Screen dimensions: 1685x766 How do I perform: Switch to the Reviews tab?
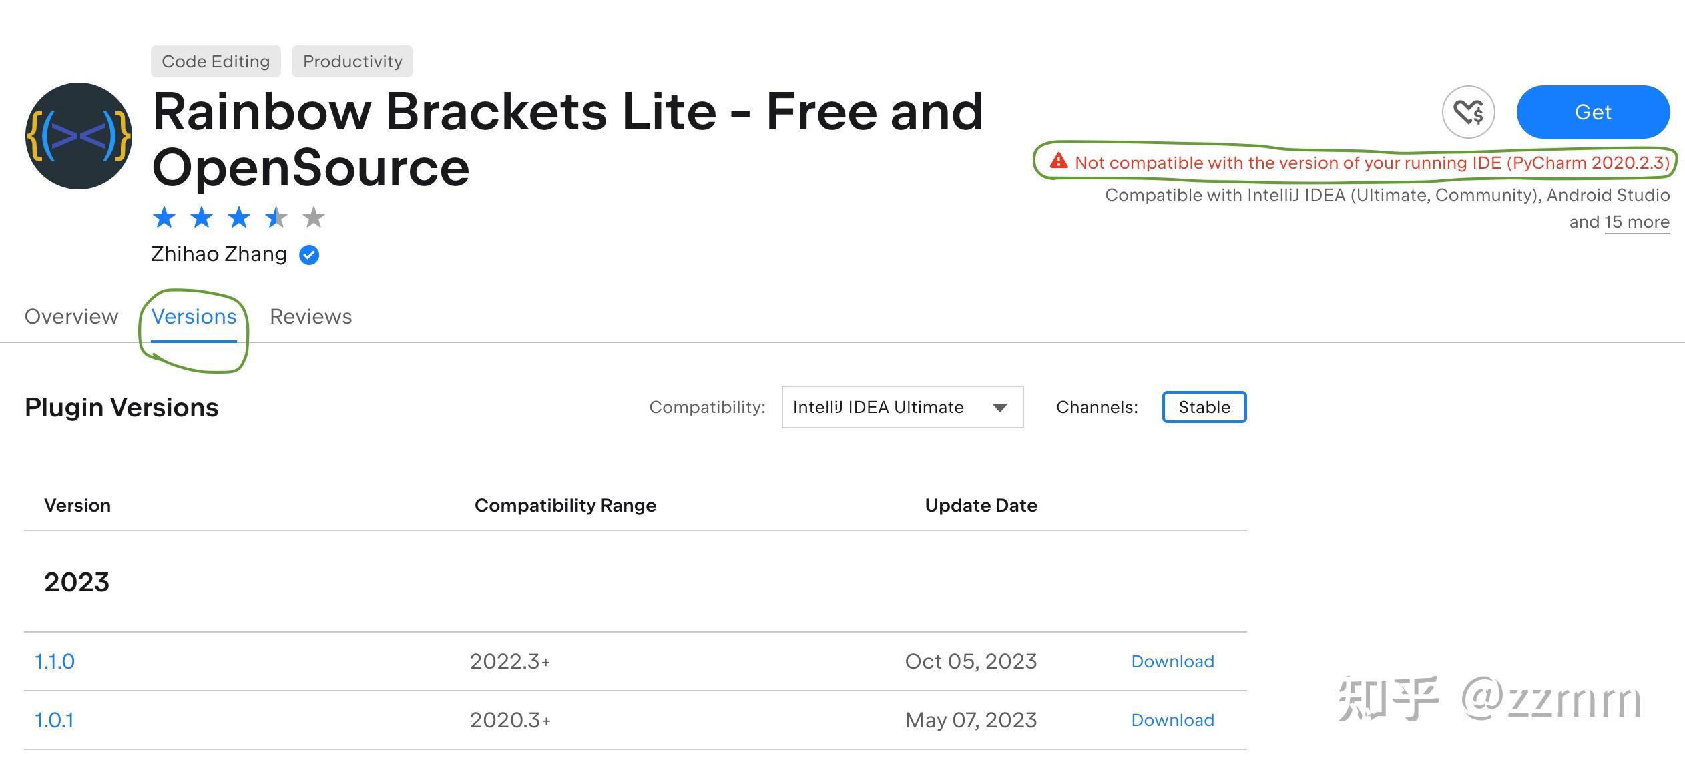[x=310, y=316]
